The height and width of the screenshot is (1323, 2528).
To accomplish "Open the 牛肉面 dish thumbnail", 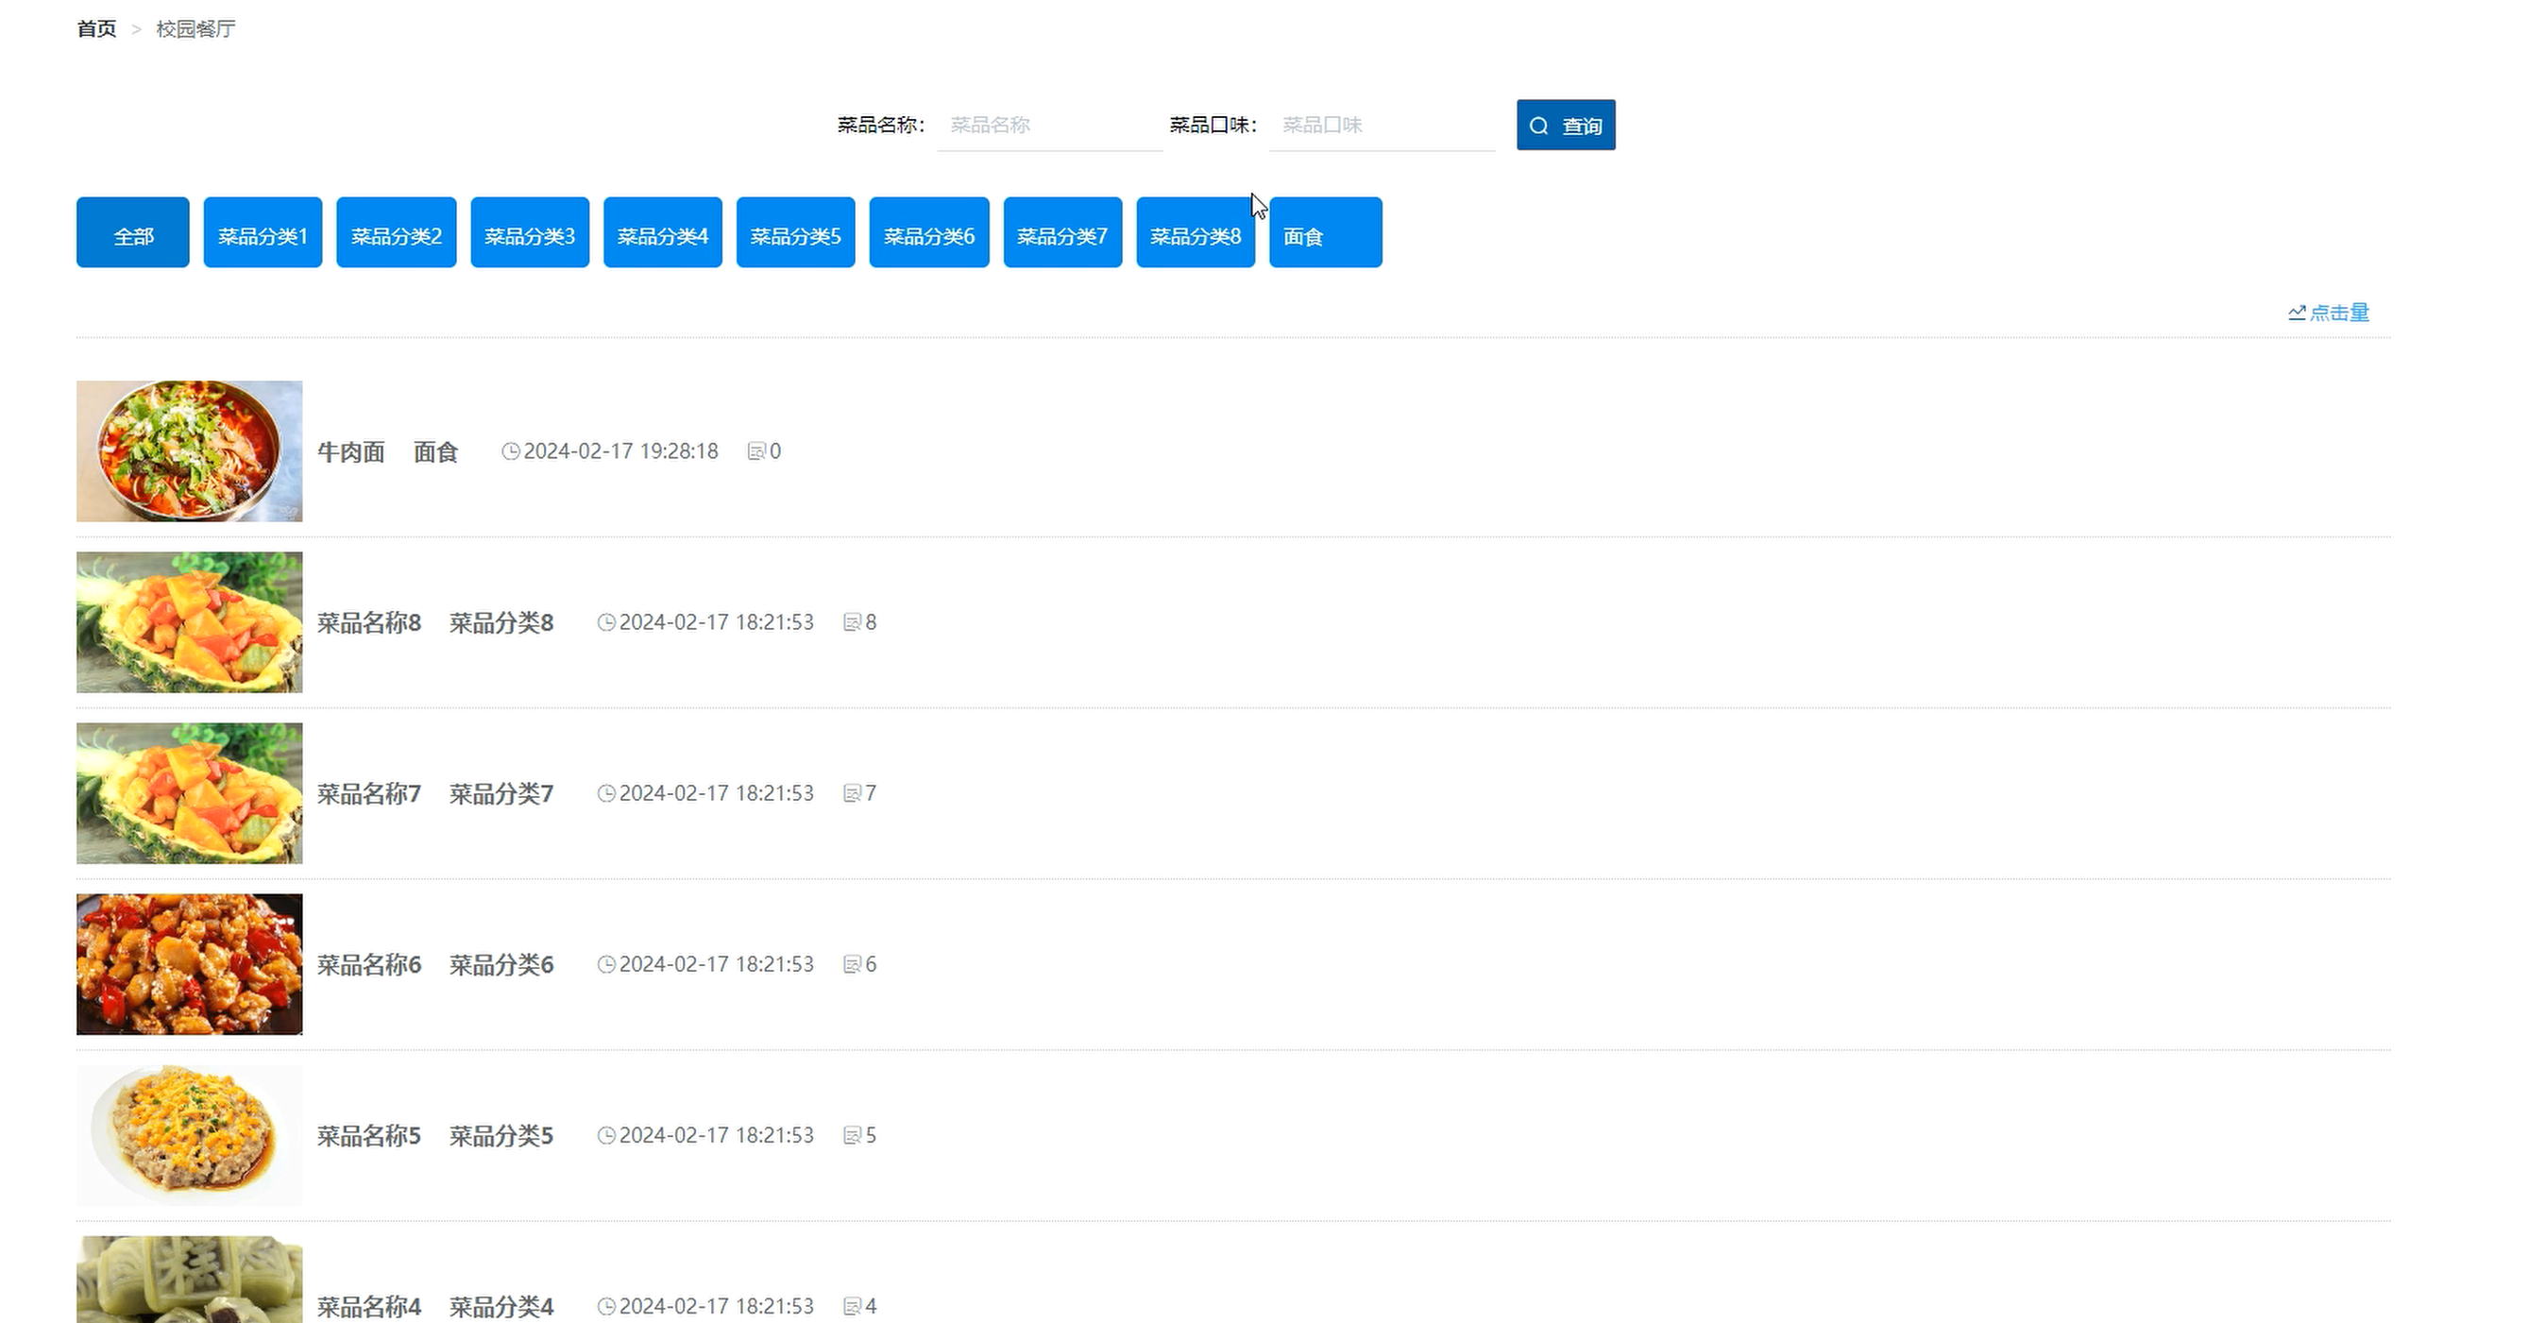I will (x=190, y=451).
